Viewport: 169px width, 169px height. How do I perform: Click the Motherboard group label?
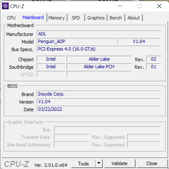pyautogui.click(x=20, y=26)
